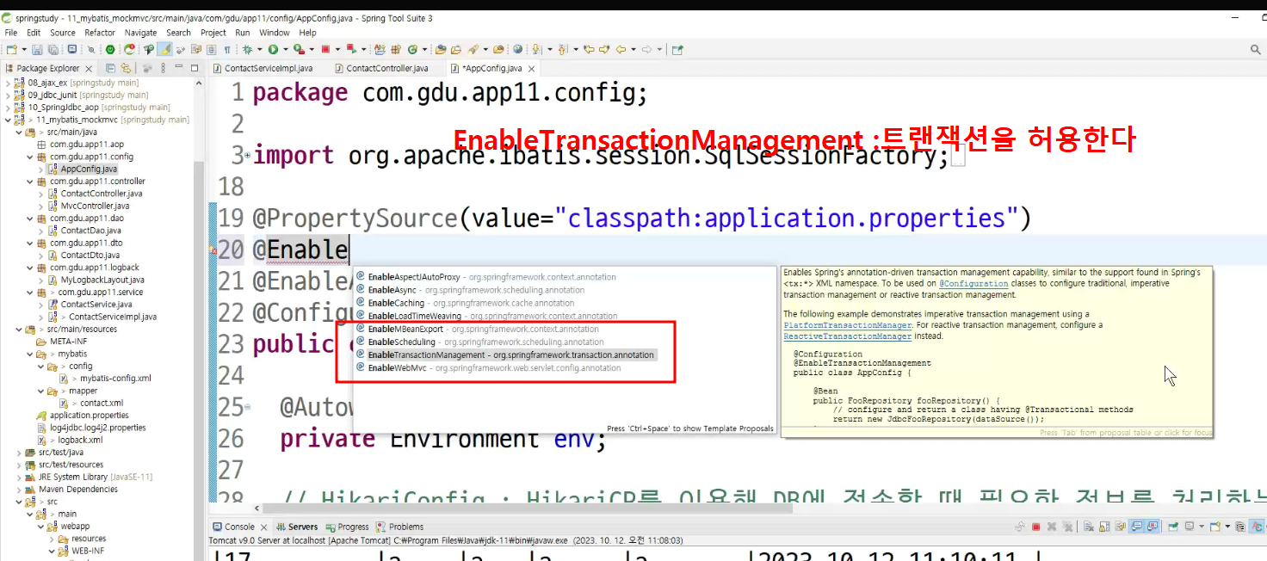1267x561 pixels.
Task: Open the dropdown arrow beside the Run button
Action: pos(284,50)
